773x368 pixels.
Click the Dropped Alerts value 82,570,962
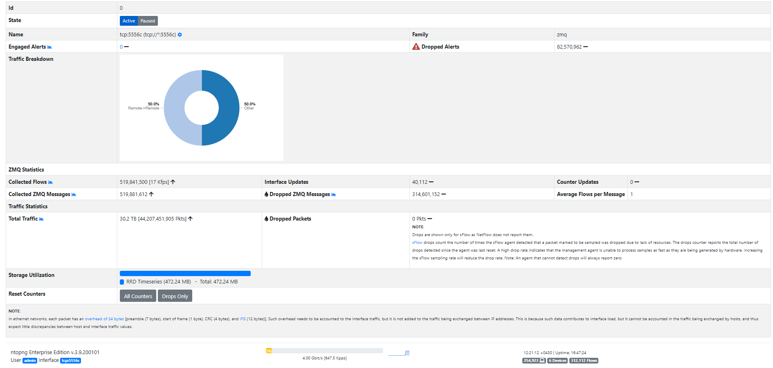[569, 47]
